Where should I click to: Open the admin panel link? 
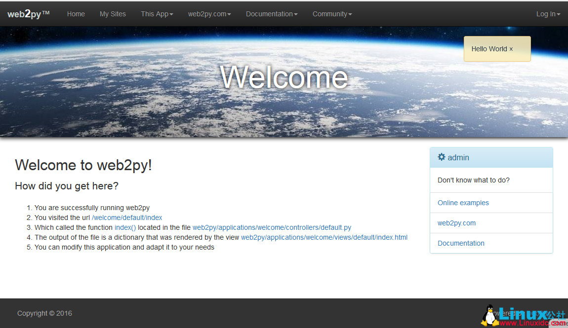[x=458, y=158]
